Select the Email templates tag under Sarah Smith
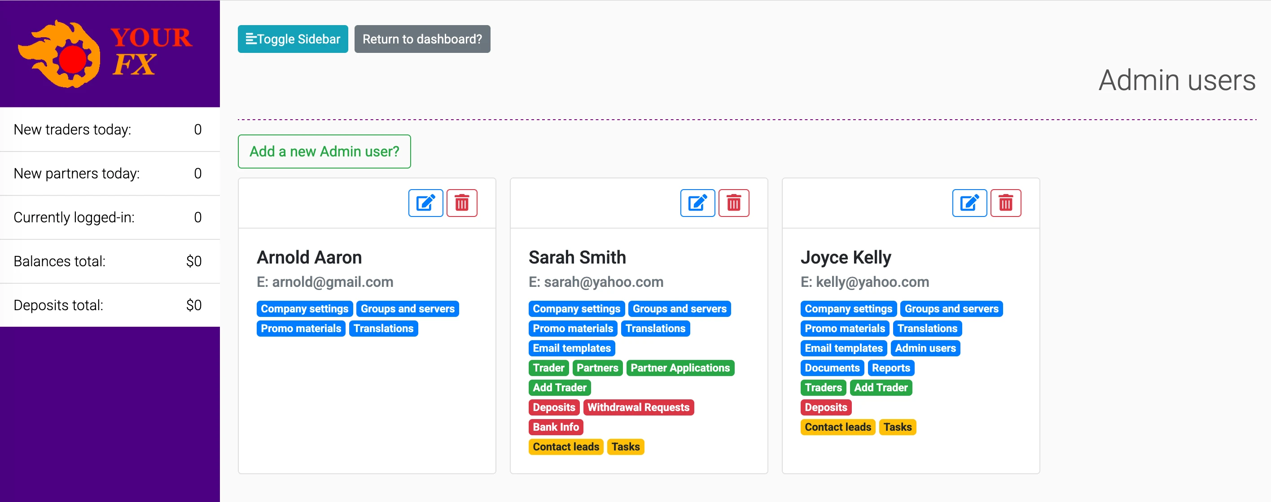 tap(571, 348)
